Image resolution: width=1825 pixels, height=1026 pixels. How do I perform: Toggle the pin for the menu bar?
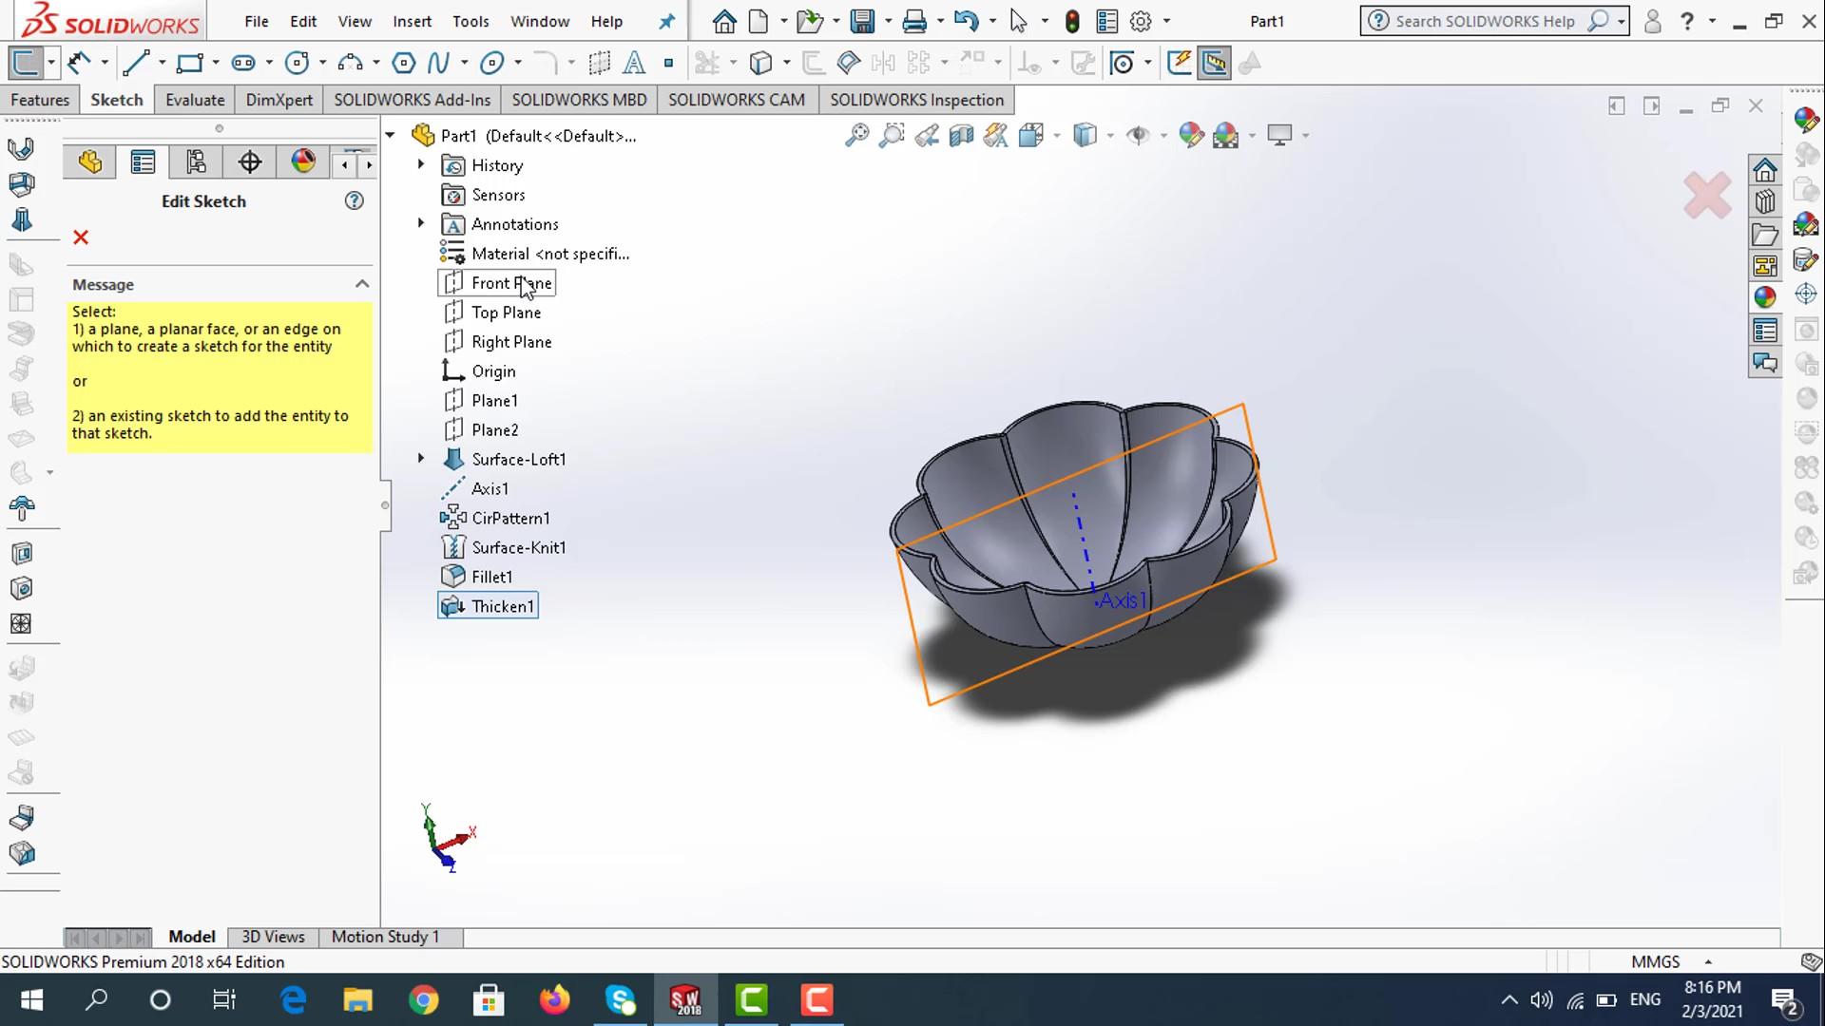point(667,21)
